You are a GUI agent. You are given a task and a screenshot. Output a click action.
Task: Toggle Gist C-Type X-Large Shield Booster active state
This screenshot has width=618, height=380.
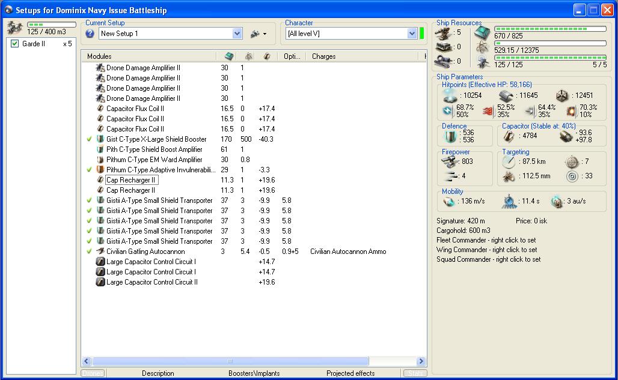[x=90, y=139]
